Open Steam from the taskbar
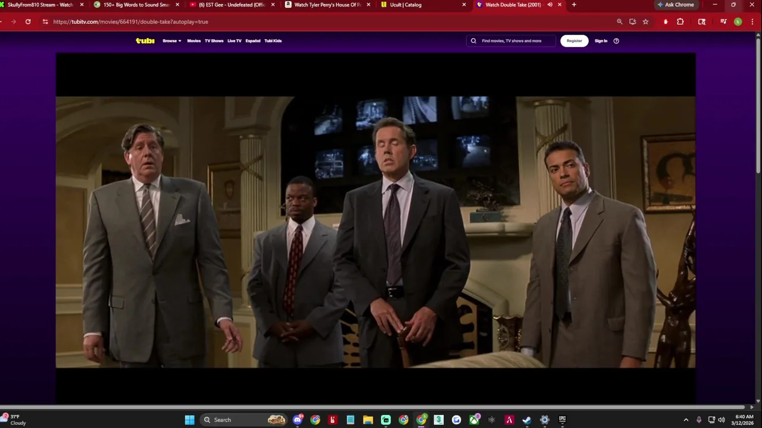The image size is (762, 428). click(527, 420)
